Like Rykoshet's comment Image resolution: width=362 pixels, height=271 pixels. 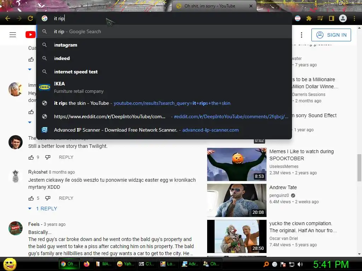pos(31,198)
